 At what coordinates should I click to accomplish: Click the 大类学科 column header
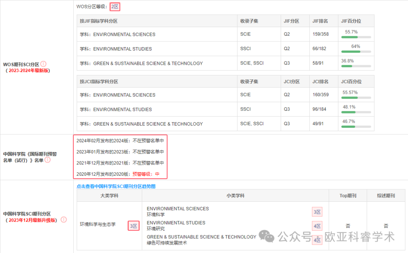tap(109, 196)
